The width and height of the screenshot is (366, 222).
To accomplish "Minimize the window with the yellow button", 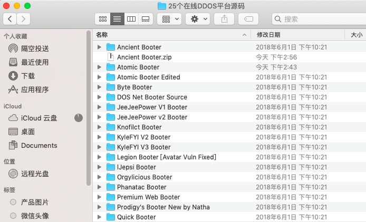I will 17,6.
